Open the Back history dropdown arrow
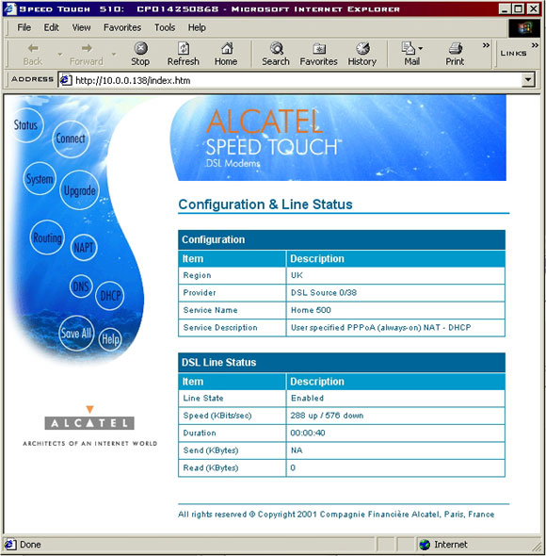This screenshot has width=546, height=556. pos(60,54)
